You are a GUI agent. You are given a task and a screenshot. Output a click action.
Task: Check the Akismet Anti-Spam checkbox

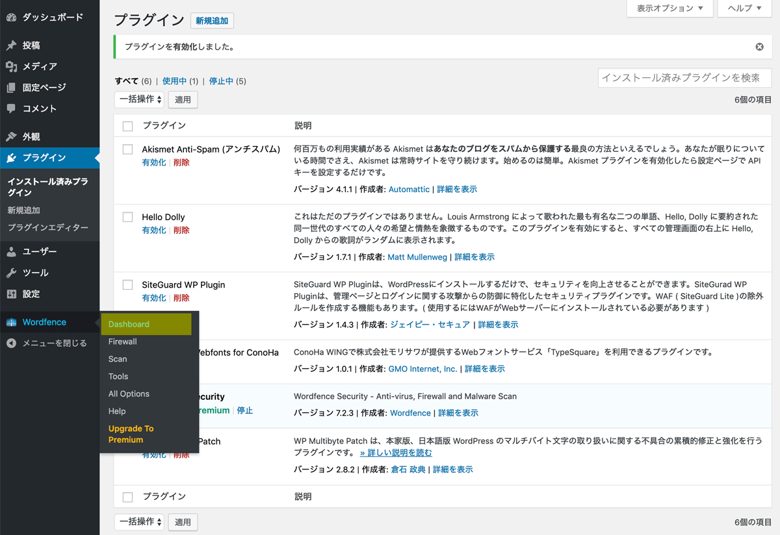[127, 149]
